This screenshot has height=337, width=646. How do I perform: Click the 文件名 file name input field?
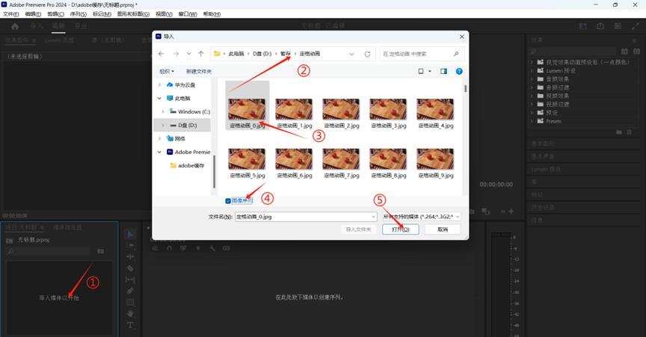point(306,217)
